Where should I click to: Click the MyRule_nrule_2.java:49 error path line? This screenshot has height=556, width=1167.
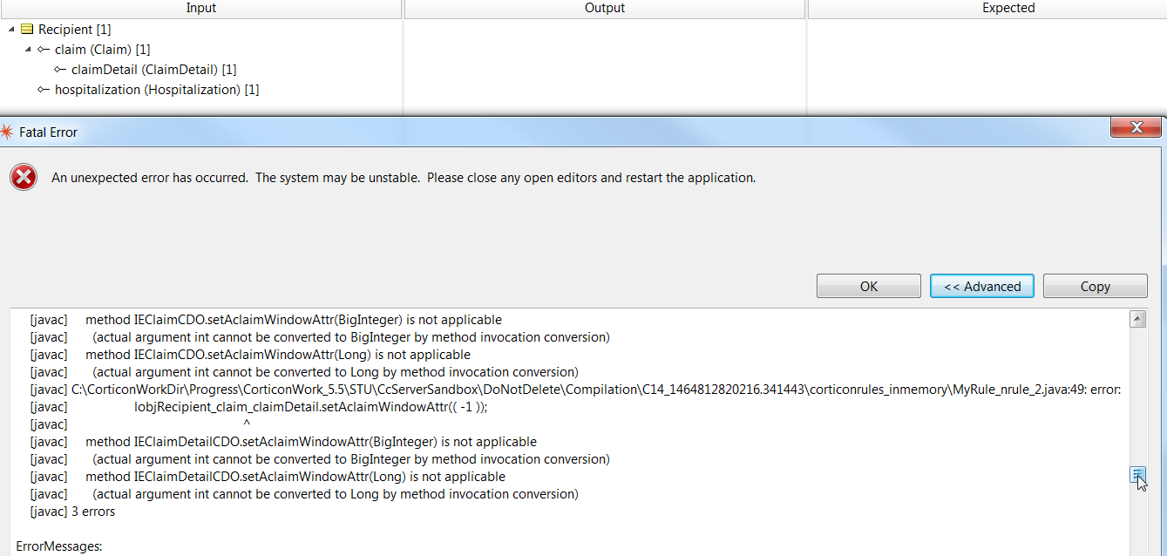[575, 390]
